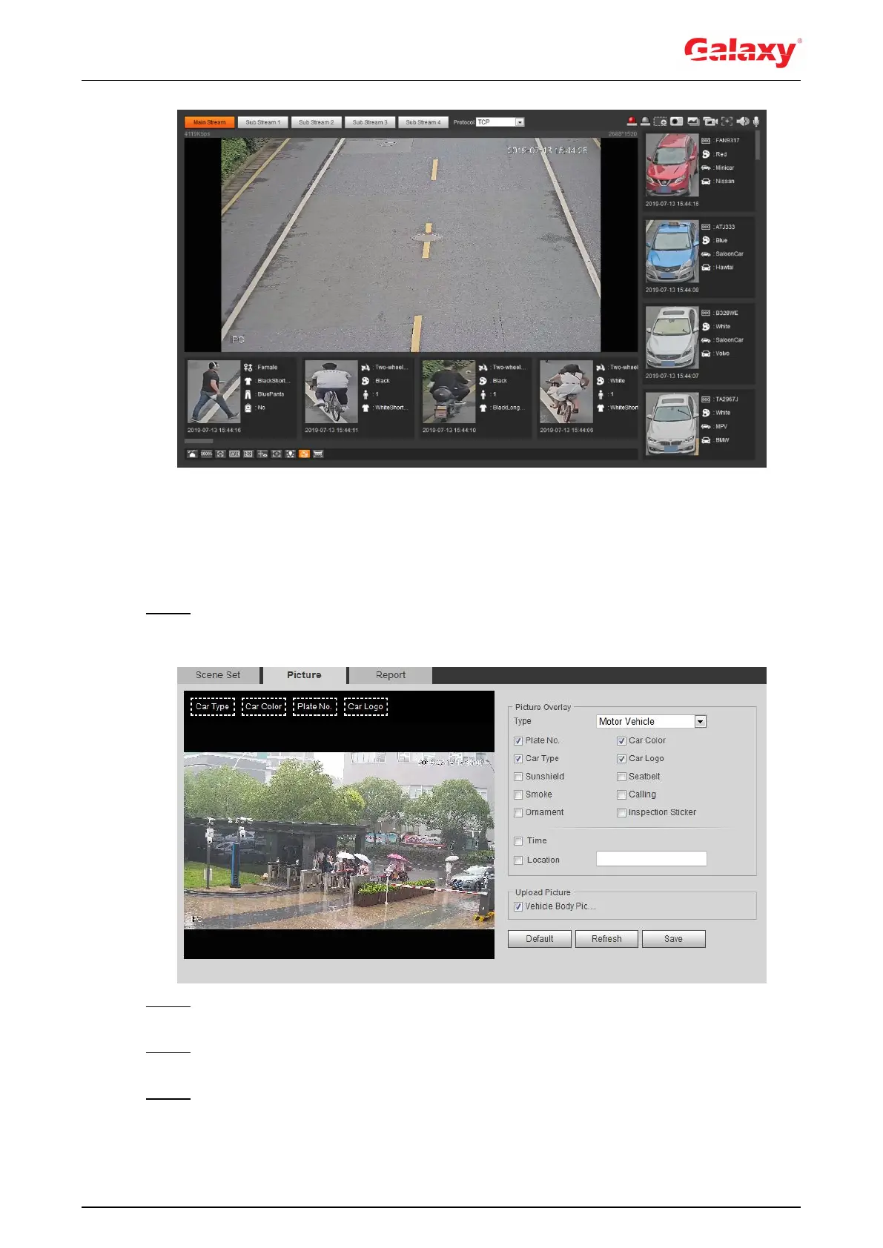Click the logo icon beside Nissan
This screenshot has width=883, height=1248.
(706, 181)
